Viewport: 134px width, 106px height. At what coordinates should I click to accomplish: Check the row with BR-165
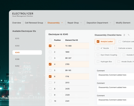50,70
